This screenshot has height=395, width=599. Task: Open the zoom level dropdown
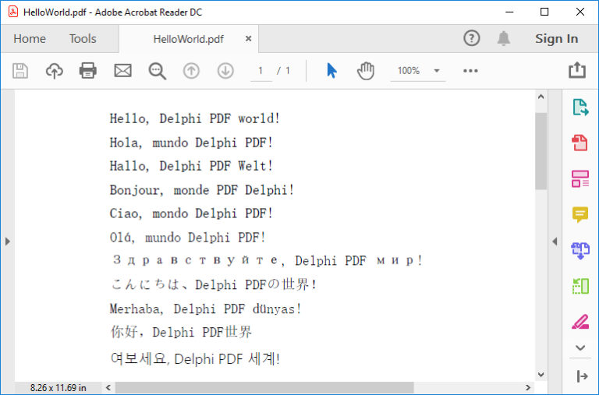[437, 71]
